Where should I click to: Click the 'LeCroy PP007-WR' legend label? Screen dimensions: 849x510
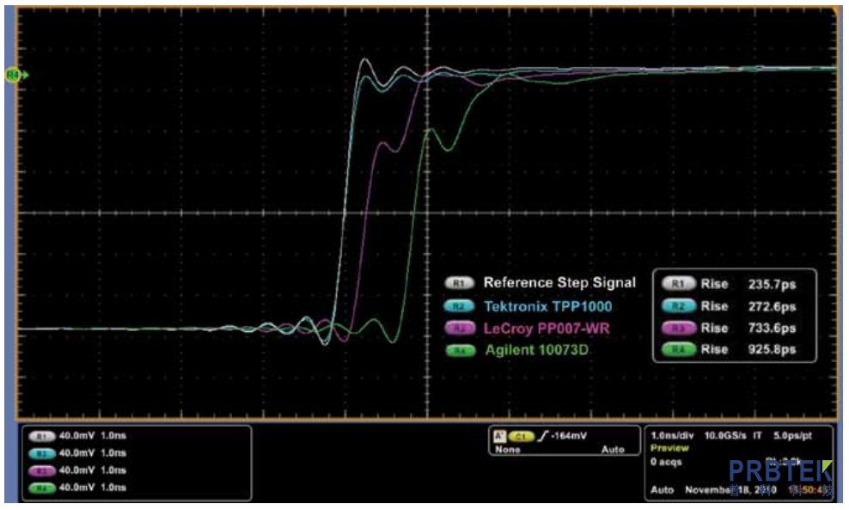click(x=547, y=329)
